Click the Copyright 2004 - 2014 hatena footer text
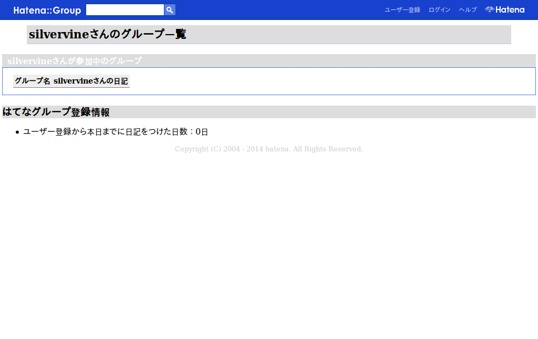 click(x=268, y=149)
